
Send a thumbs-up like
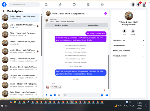(x=107, y=95)
